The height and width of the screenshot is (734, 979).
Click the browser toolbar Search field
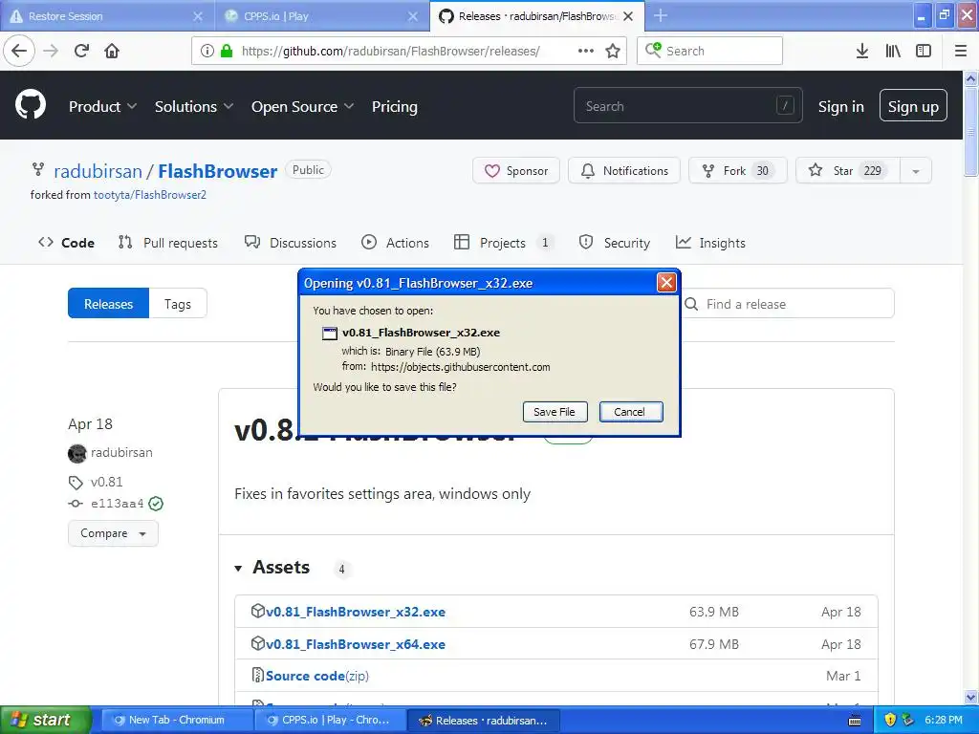click(710, 51)
